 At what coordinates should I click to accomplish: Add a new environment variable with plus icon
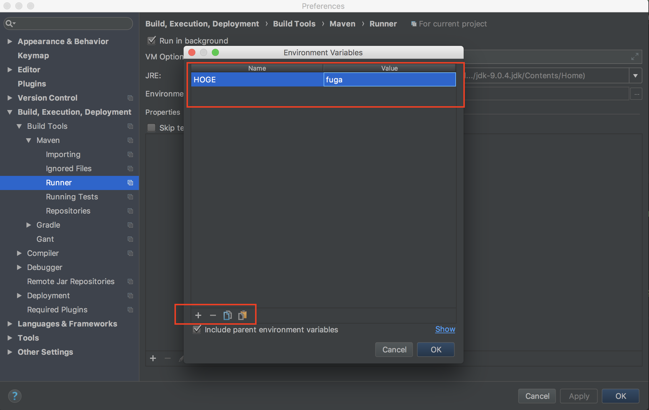coord(198,315)
